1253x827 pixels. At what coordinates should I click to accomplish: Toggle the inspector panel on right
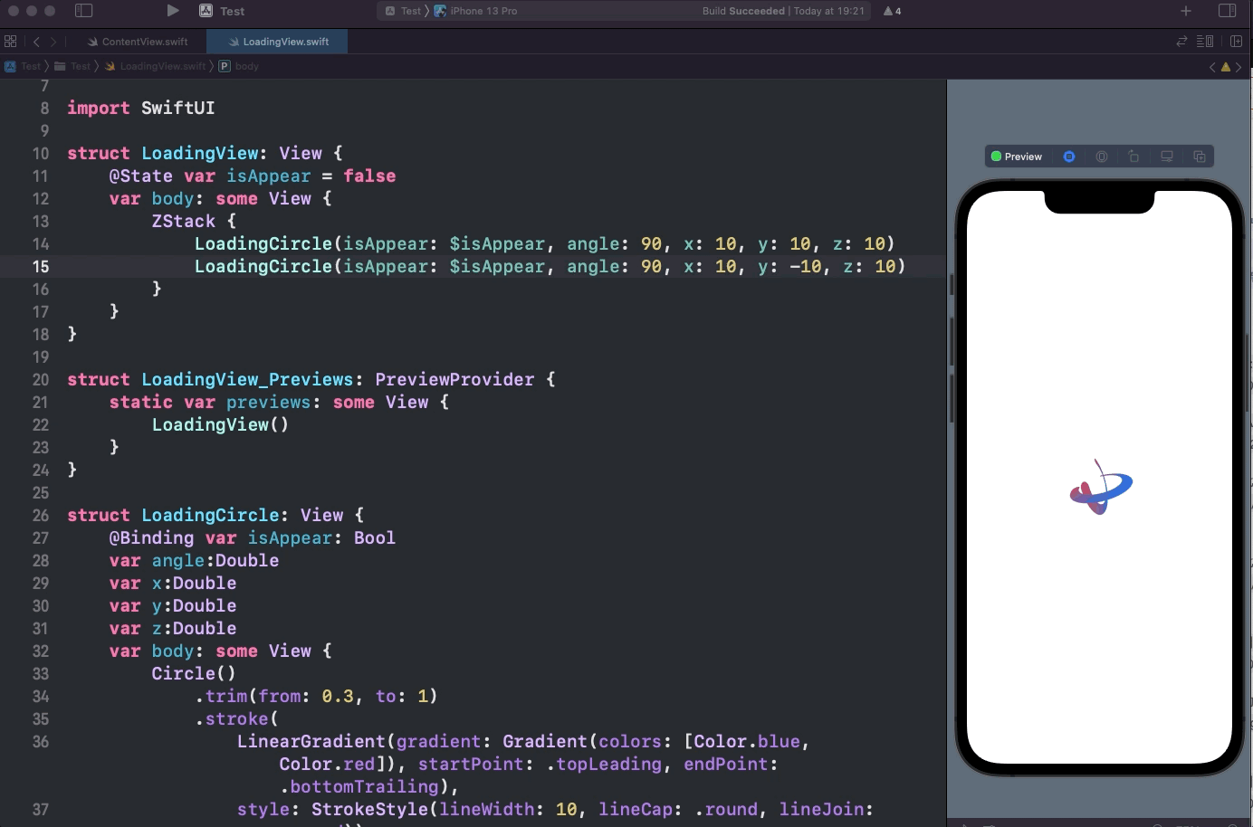(x=1228, y=11)
